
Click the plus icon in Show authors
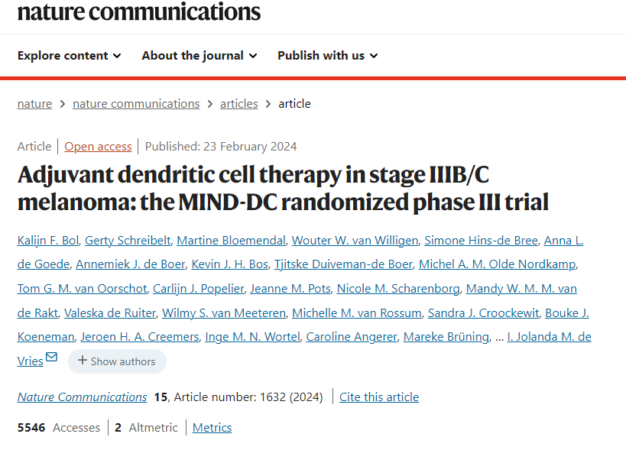pos(83,361)
